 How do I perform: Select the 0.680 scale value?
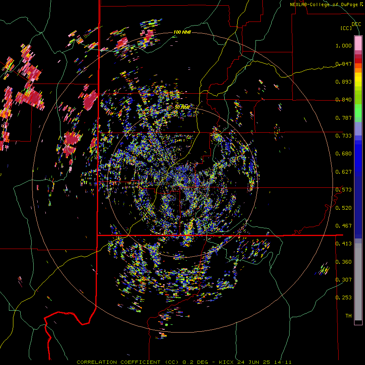344,154
